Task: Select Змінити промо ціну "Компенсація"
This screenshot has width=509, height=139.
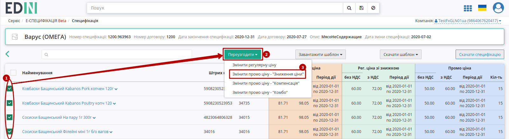Action: point(266,83)
